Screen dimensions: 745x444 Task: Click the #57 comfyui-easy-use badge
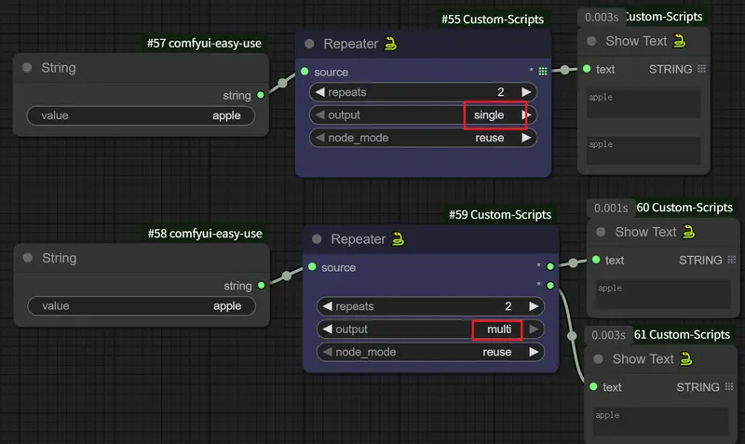pos(204,43)
